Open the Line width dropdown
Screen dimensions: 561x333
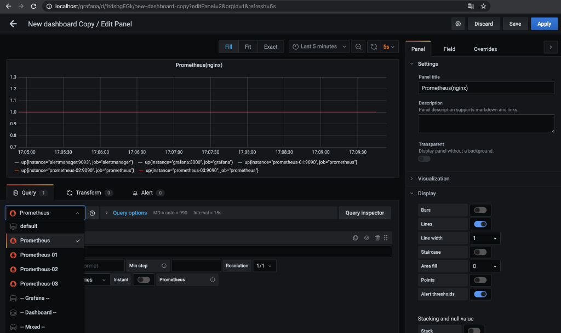pos(484,238)
